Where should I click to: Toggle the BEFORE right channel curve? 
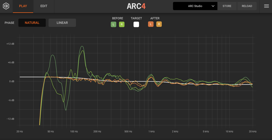click(122, 24)
